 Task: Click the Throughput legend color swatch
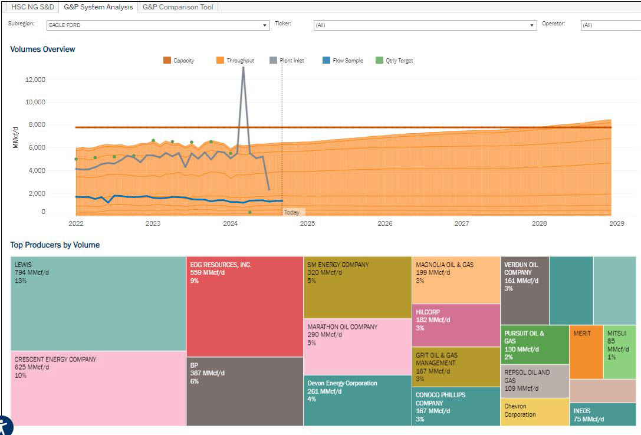click(x=220, y=61)
